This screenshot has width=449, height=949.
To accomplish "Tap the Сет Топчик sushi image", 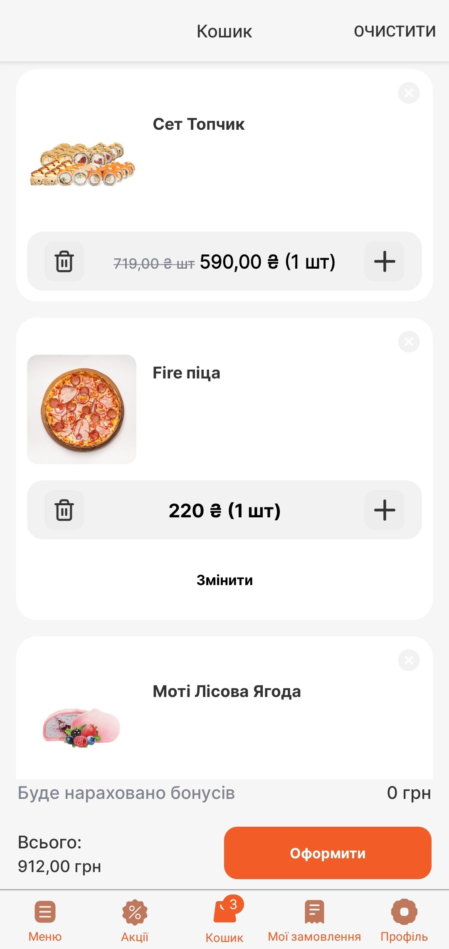I will tap(82, 165).
